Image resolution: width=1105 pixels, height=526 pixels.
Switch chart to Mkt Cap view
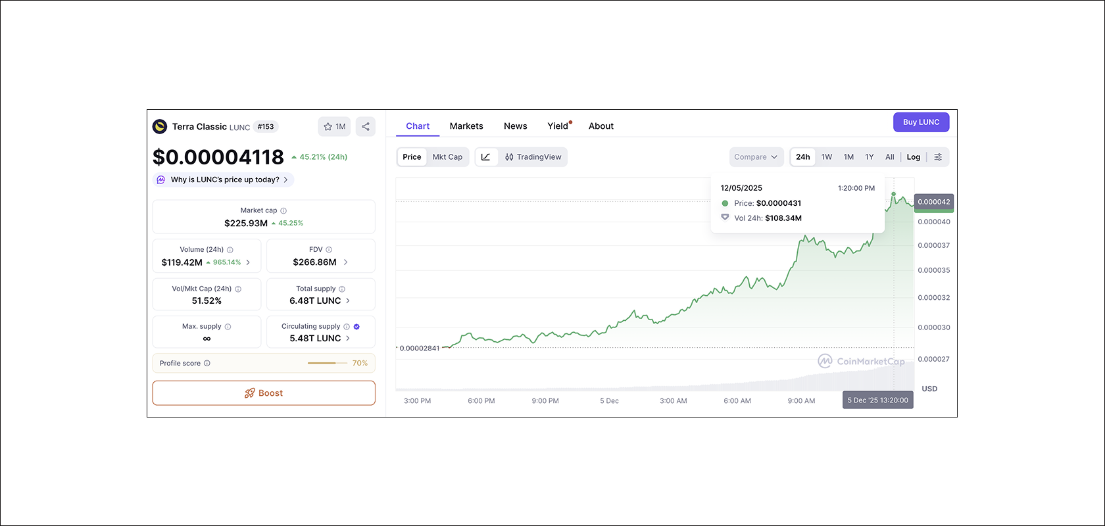coord(447,157)
